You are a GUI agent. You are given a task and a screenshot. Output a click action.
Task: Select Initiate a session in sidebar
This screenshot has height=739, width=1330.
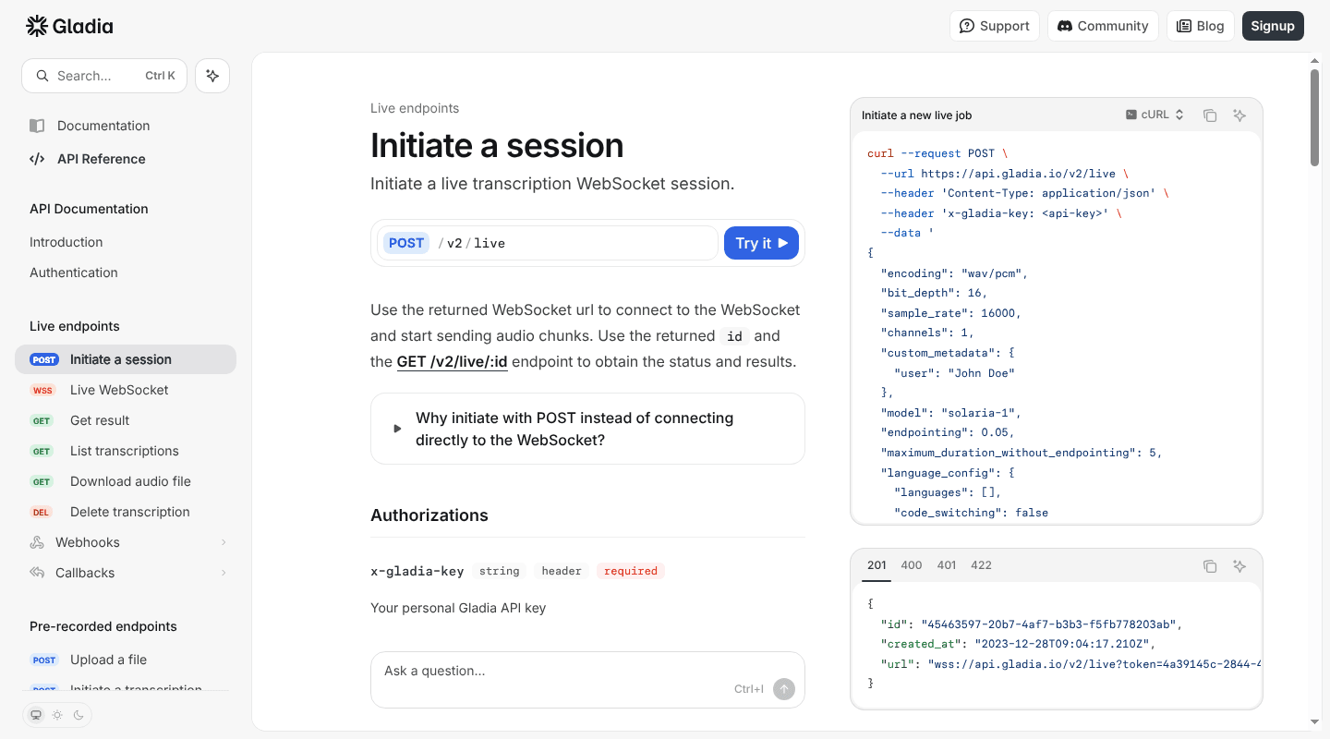126,359
